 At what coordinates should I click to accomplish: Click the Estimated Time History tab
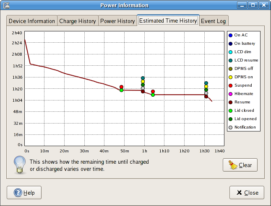point(168,21)
